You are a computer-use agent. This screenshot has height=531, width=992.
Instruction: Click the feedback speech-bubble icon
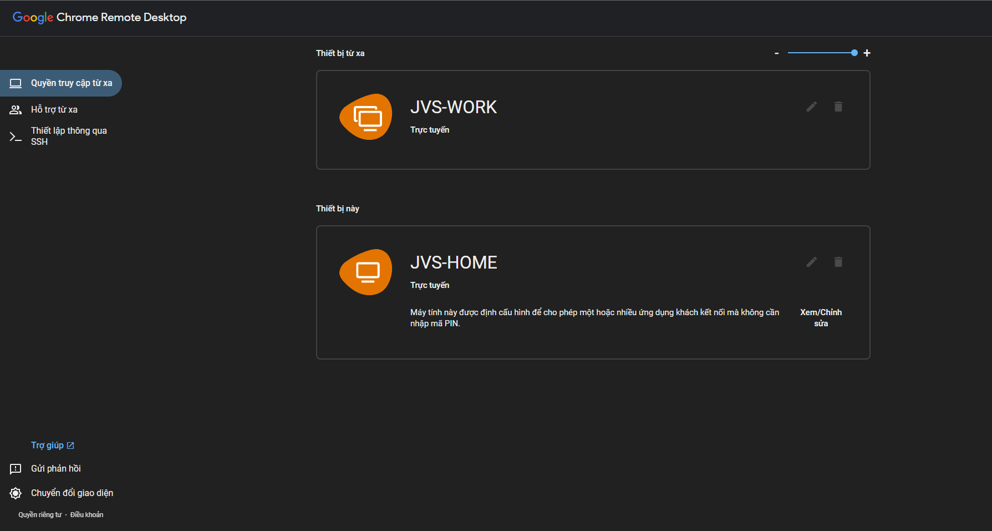tap(16, 469)
